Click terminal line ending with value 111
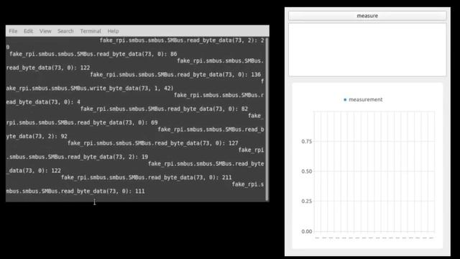 click(75, 191)
